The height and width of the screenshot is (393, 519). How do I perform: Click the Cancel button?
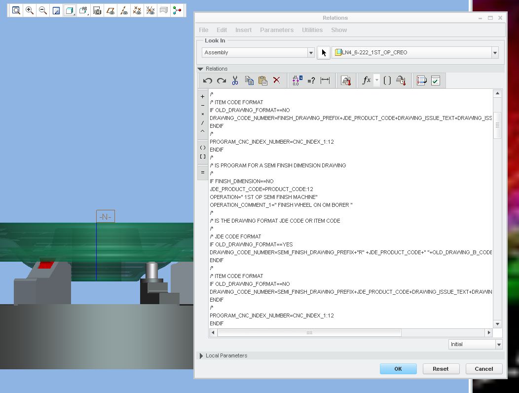[x=483, y=369]
